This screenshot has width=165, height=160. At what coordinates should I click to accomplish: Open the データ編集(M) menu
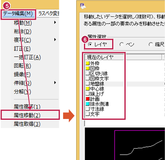(18, 14)
